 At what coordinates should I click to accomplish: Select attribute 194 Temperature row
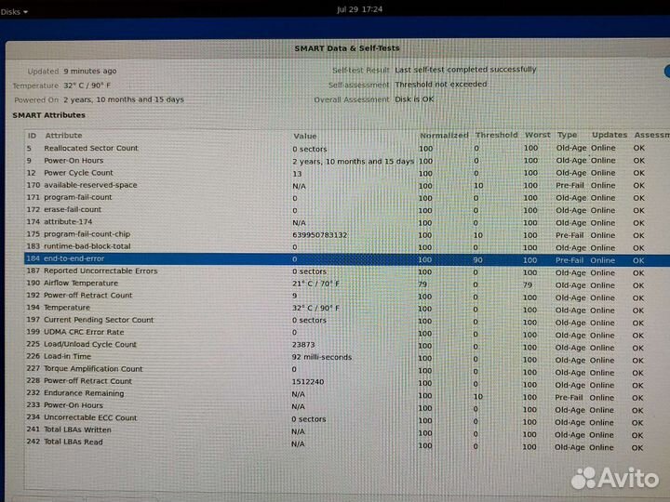347,309
